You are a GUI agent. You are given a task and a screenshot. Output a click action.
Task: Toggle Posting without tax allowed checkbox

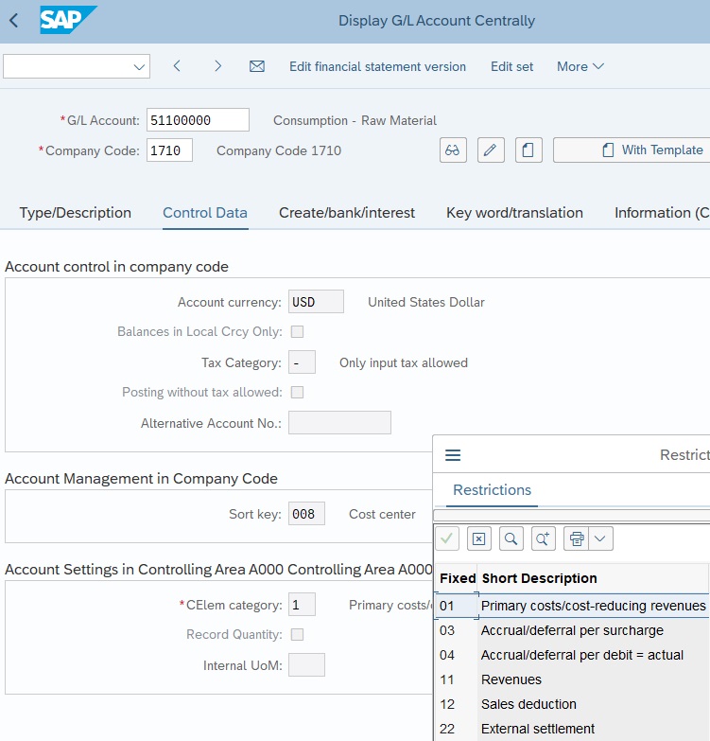[297, 393]
